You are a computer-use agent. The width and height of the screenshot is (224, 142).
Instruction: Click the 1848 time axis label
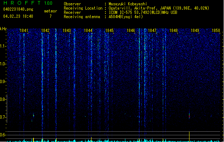tap(173, 31)
